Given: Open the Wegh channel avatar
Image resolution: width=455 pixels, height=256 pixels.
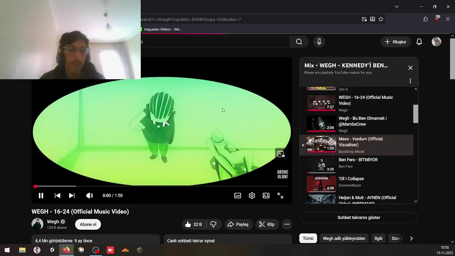Looking at the screenshot, I should 37,224.
